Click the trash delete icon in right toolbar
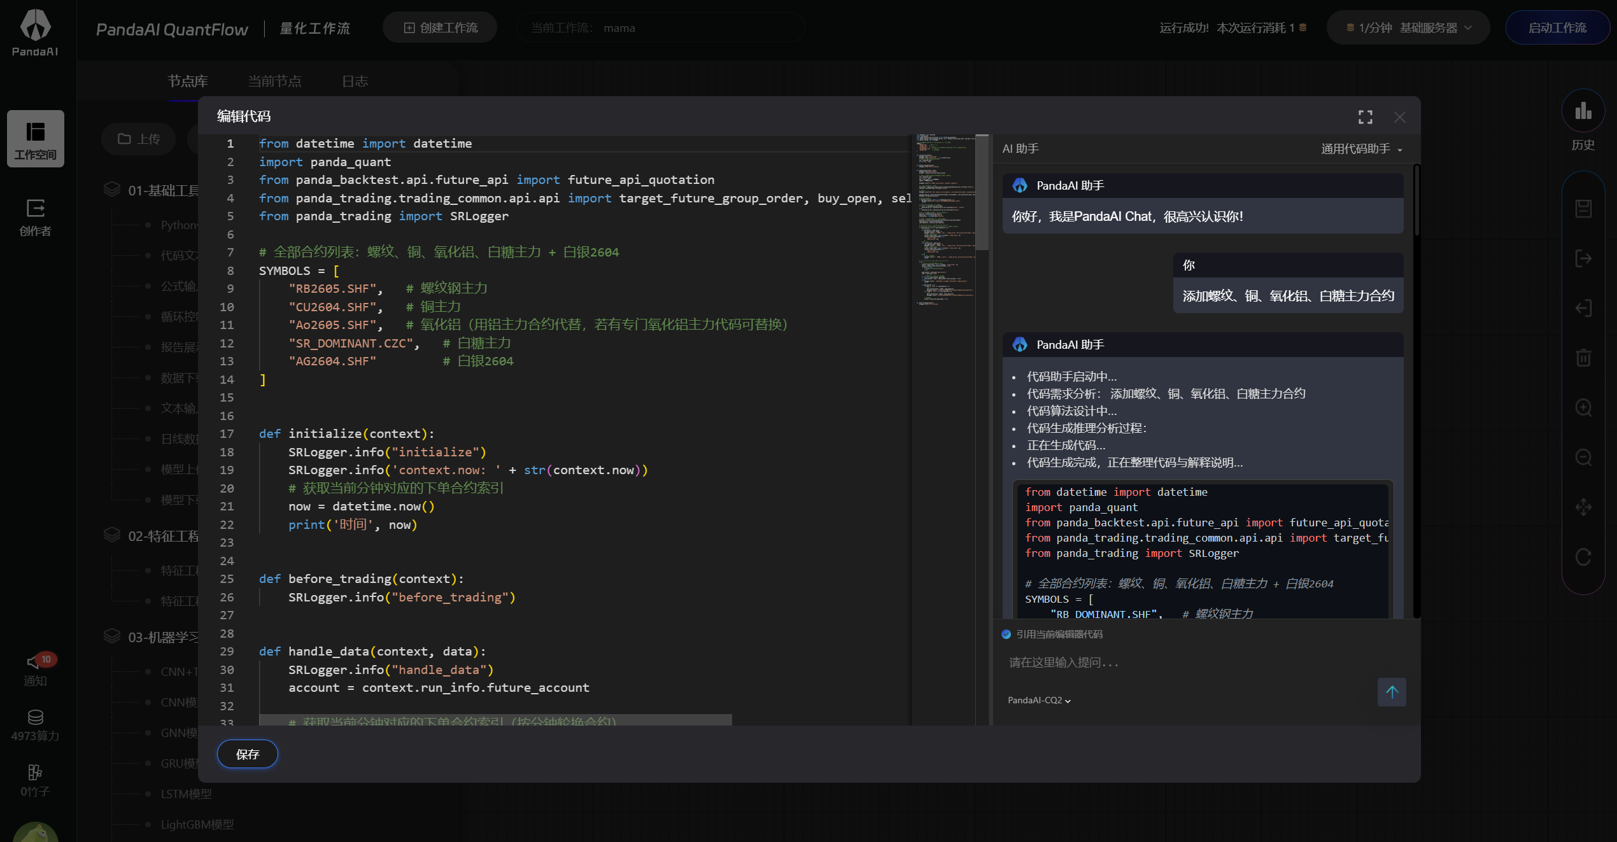The image size is (1617, 842). pos(1583,358)
